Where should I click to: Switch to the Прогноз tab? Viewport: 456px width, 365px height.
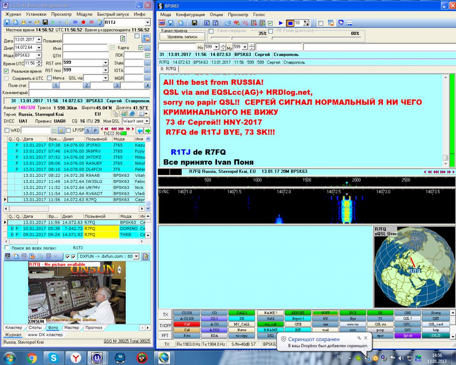93,327
